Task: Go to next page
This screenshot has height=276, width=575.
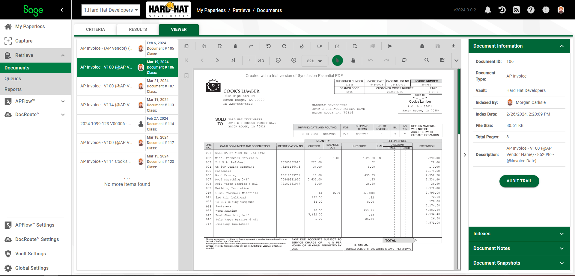Action: [x=218, y=60]
